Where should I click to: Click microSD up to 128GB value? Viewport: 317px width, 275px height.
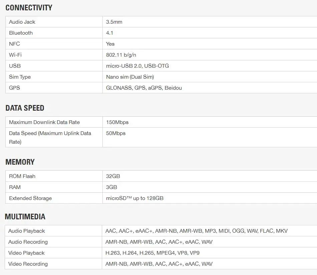click(135, 198)
